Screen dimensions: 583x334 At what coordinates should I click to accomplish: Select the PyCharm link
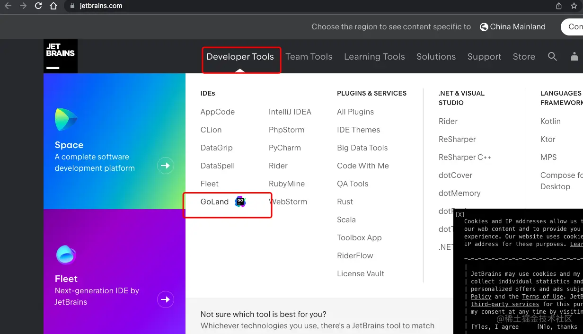(285, 148)
